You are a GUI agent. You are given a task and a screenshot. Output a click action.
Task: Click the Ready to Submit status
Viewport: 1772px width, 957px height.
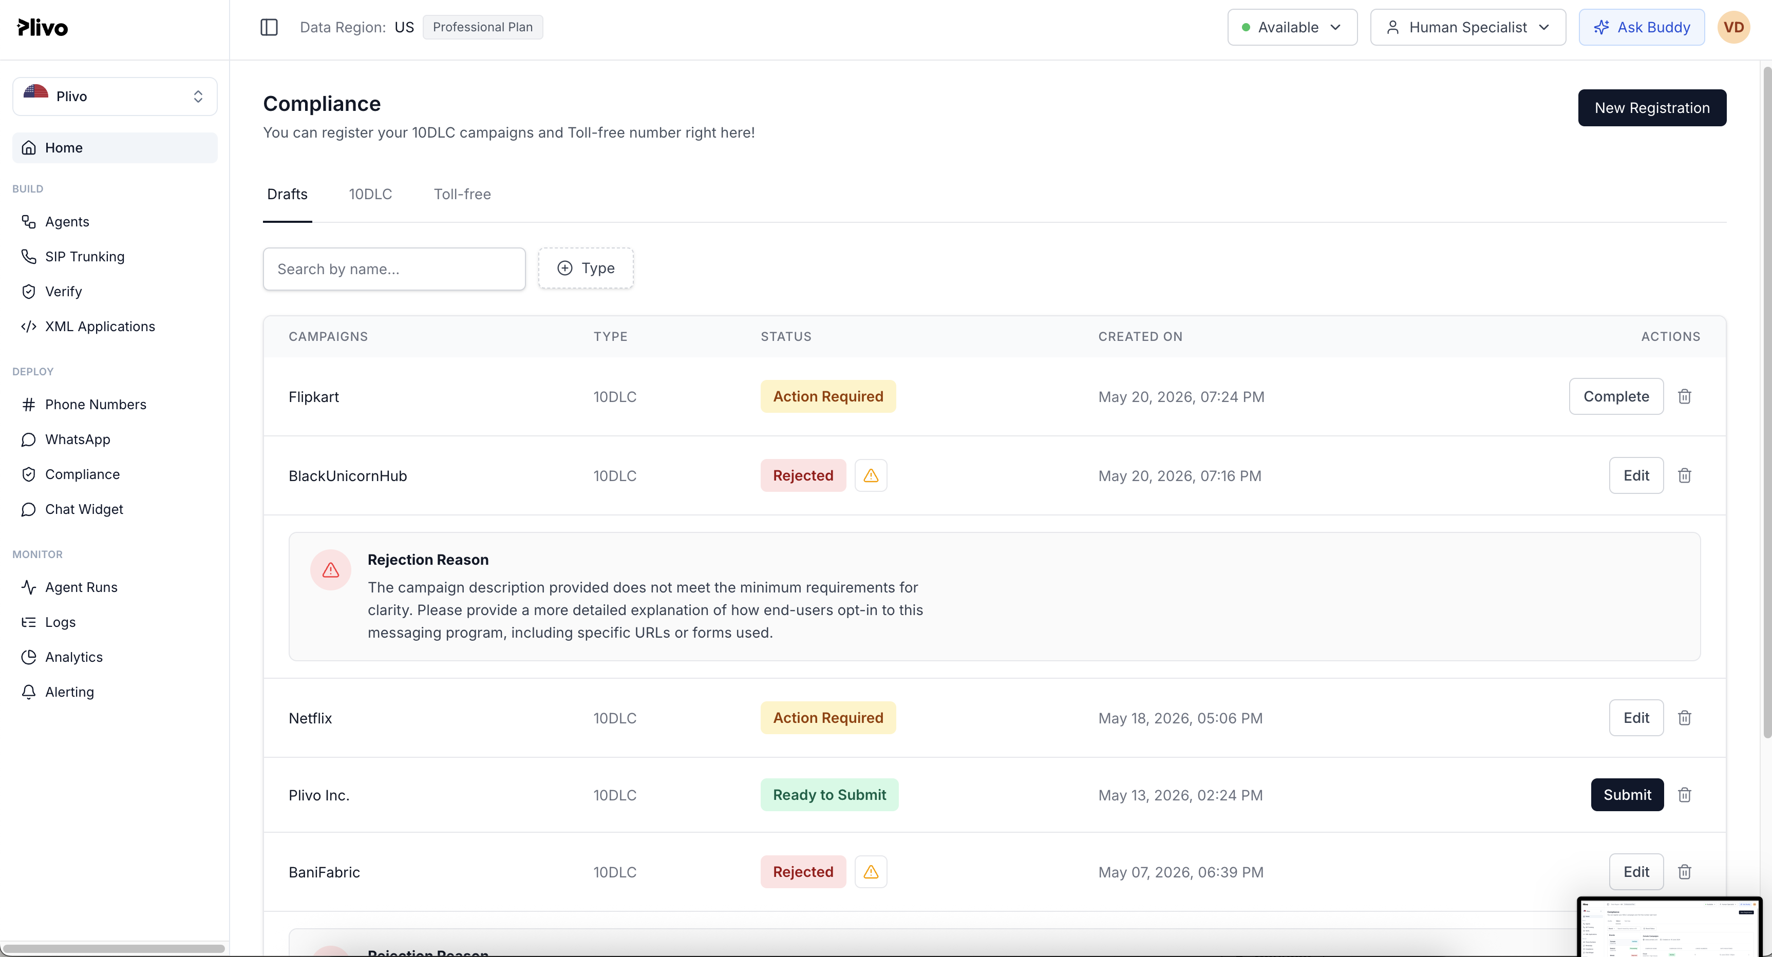click(830, 795)
